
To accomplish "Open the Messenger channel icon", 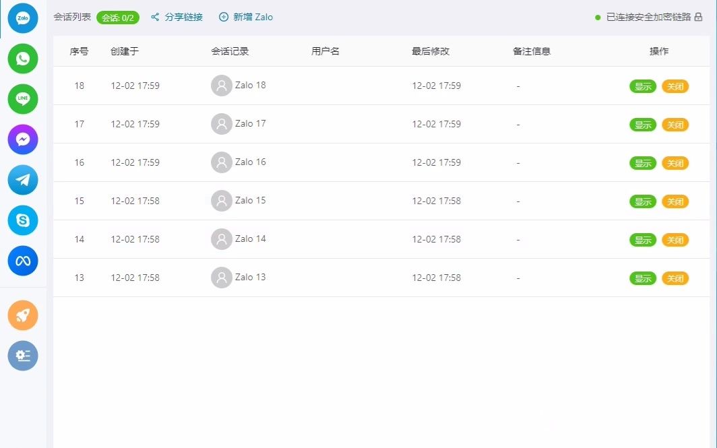I will point(22,139).
